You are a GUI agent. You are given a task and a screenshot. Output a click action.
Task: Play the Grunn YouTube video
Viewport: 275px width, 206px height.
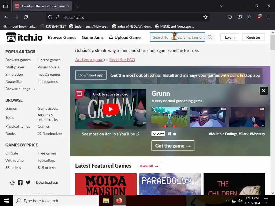[111, 109]
